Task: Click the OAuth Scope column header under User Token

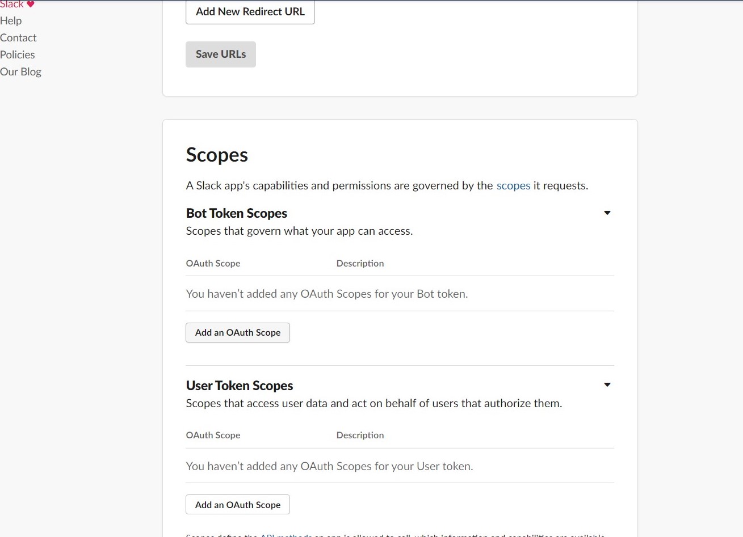Action: (x=213, y=435)
